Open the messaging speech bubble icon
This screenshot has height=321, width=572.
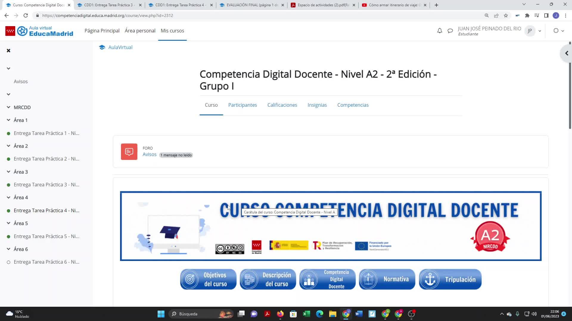pos(450,31)
